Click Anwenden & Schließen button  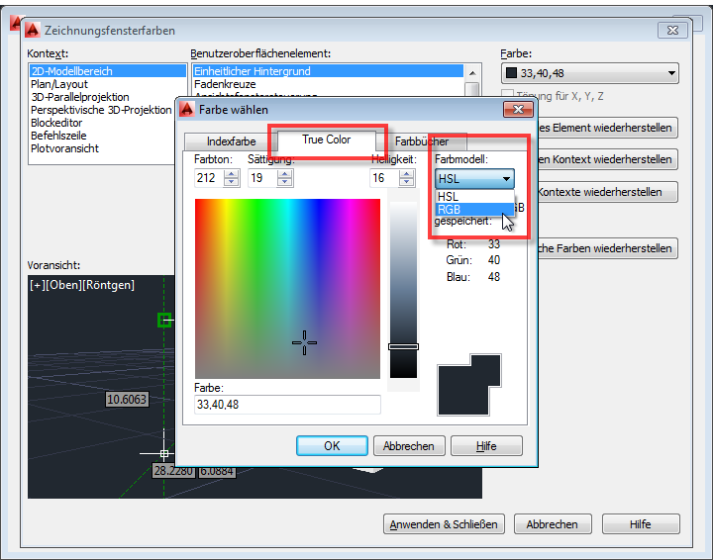coord(445,524)
